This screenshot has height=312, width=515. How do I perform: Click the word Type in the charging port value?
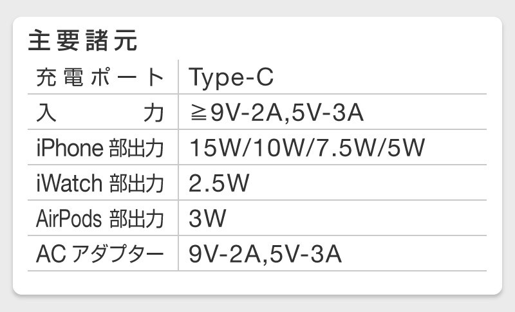(x=214, y=78)
